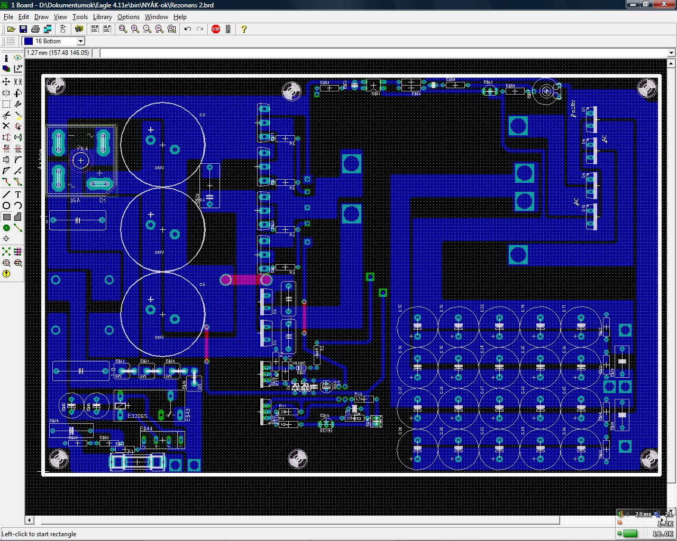The image size is (677, 541).
Task: Select the Move tool
Action: coord(6,81)
